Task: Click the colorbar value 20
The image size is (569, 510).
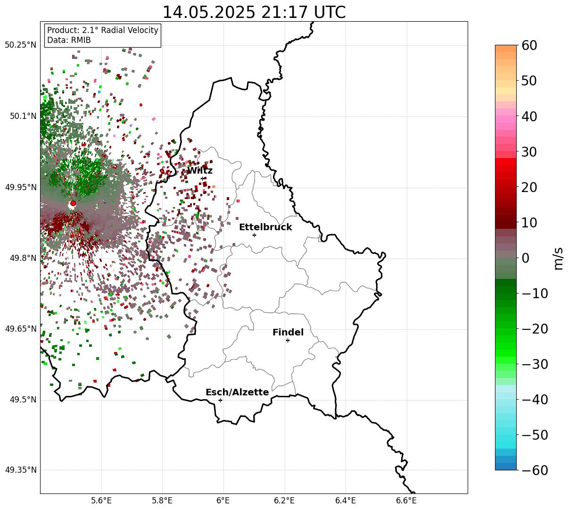Action: [530, 187]
